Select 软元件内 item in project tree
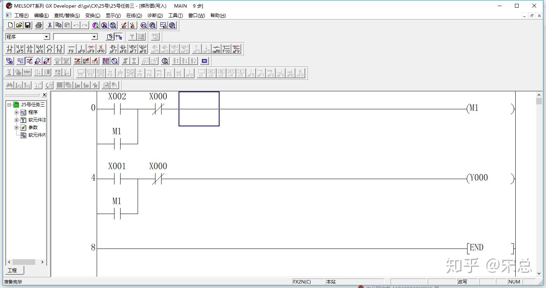The height and width of the screenshot is (288, 546). [37, 135]
